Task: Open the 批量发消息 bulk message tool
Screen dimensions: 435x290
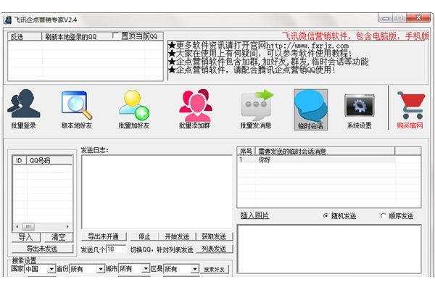Action: point(256,109)
